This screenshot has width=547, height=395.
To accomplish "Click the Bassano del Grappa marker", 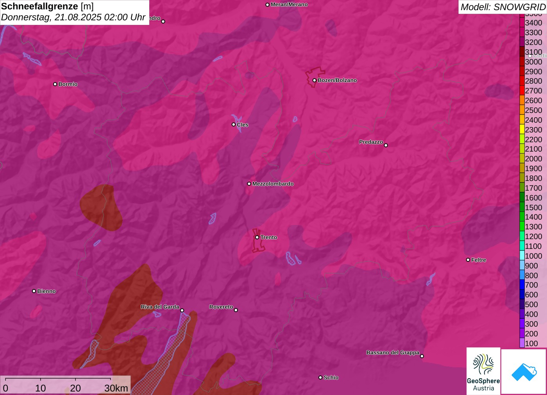I will coord(422,356).
